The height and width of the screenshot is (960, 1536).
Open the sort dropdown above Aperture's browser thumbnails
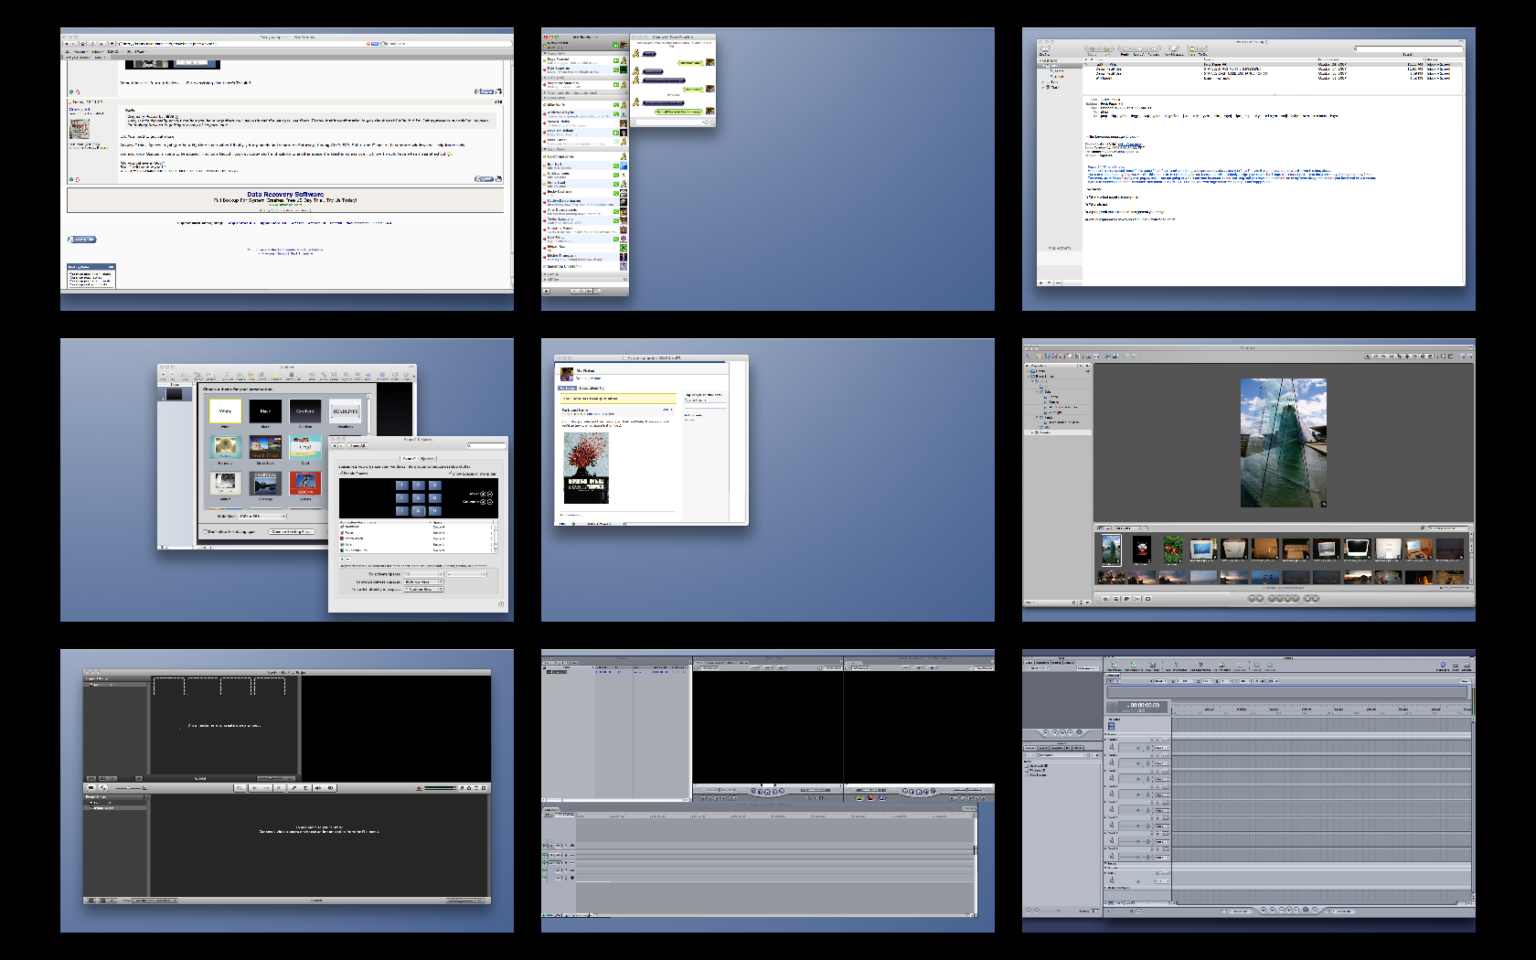click(x=1128, y=528)
